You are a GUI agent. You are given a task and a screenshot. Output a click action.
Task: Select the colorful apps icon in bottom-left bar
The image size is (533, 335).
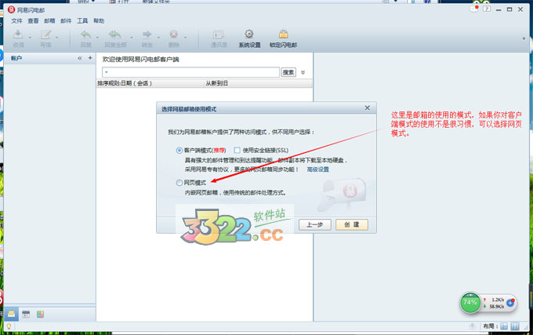pos(40,314)
